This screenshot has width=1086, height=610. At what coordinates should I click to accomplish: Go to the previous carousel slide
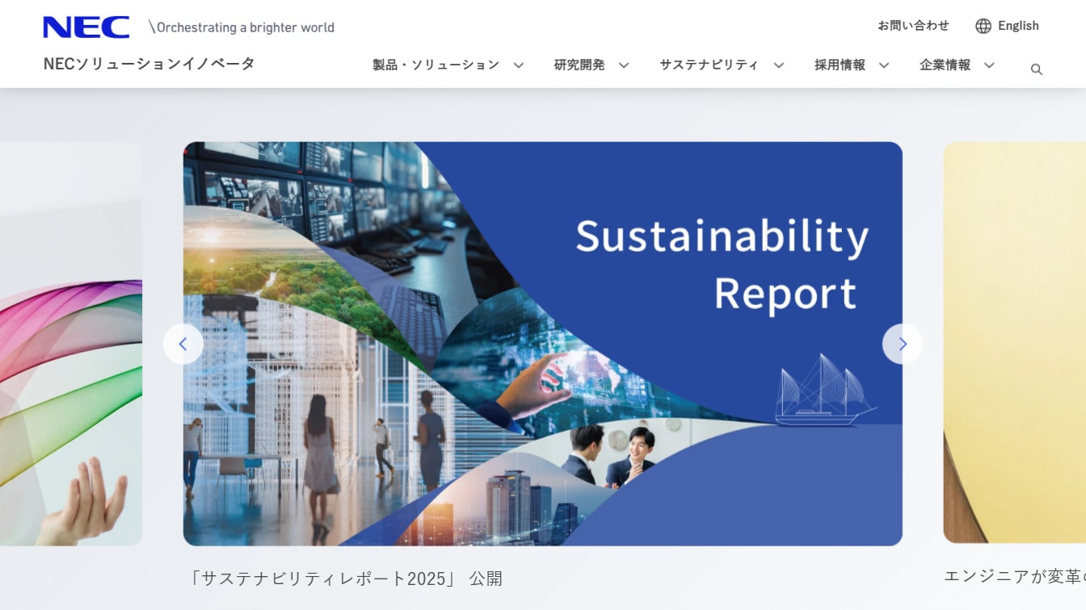pos(183,344)
